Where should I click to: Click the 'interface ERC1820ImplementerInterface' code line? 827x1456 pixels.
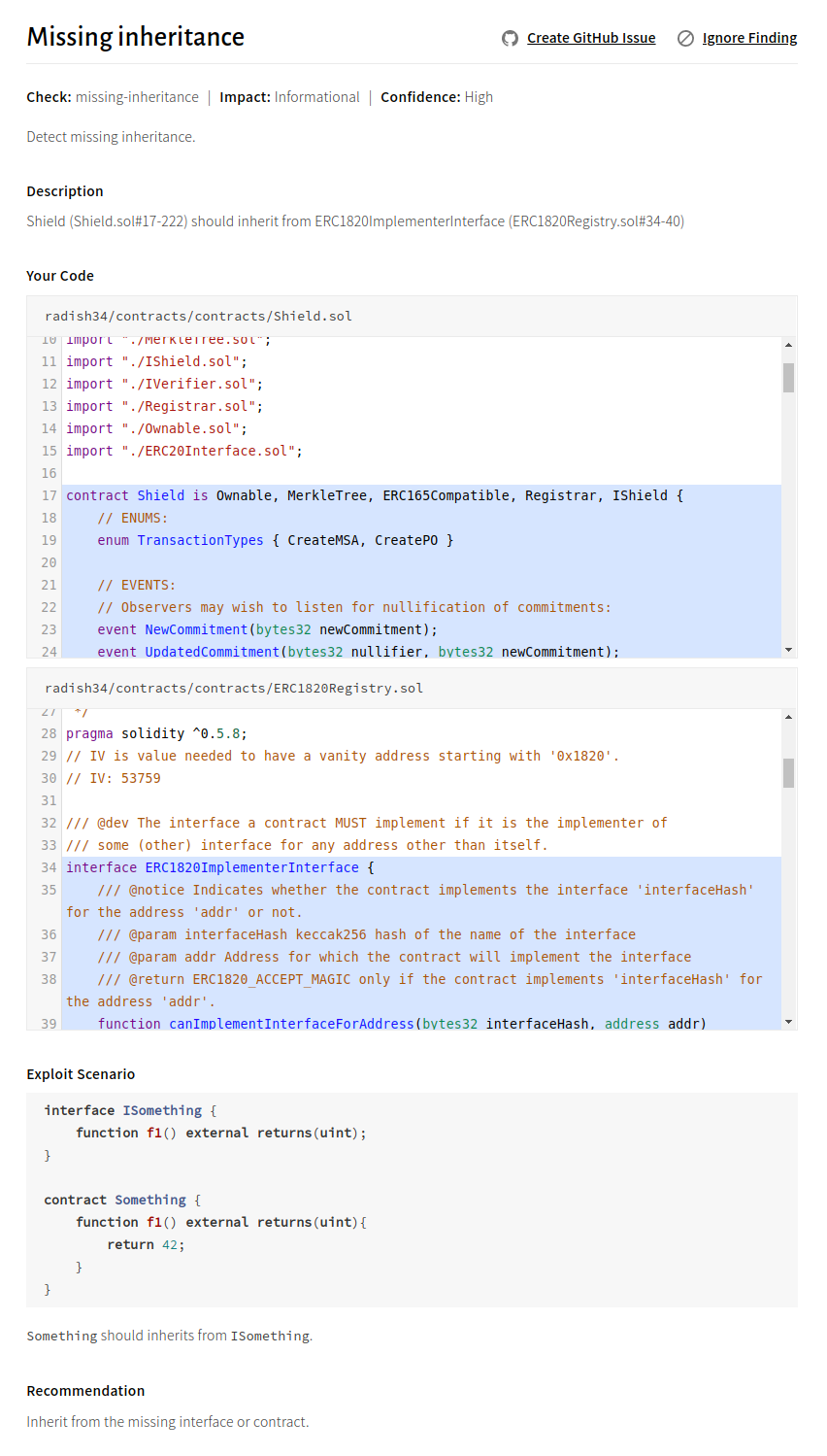(x=219, y=867)
